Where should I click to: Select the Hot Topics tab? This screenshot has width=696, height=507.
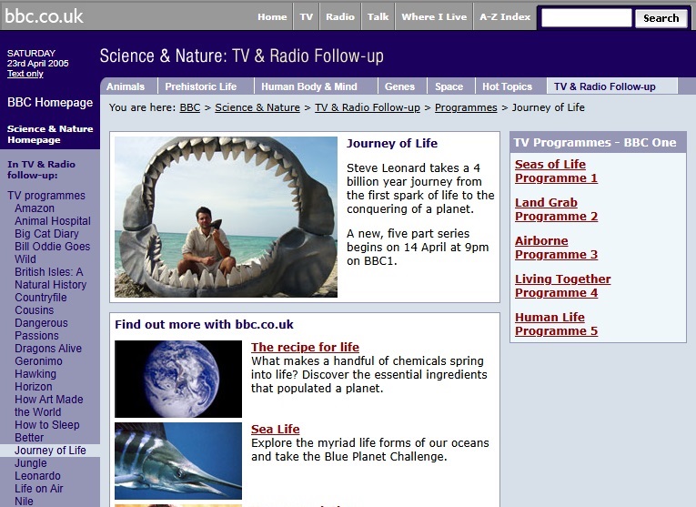point(507,86)
